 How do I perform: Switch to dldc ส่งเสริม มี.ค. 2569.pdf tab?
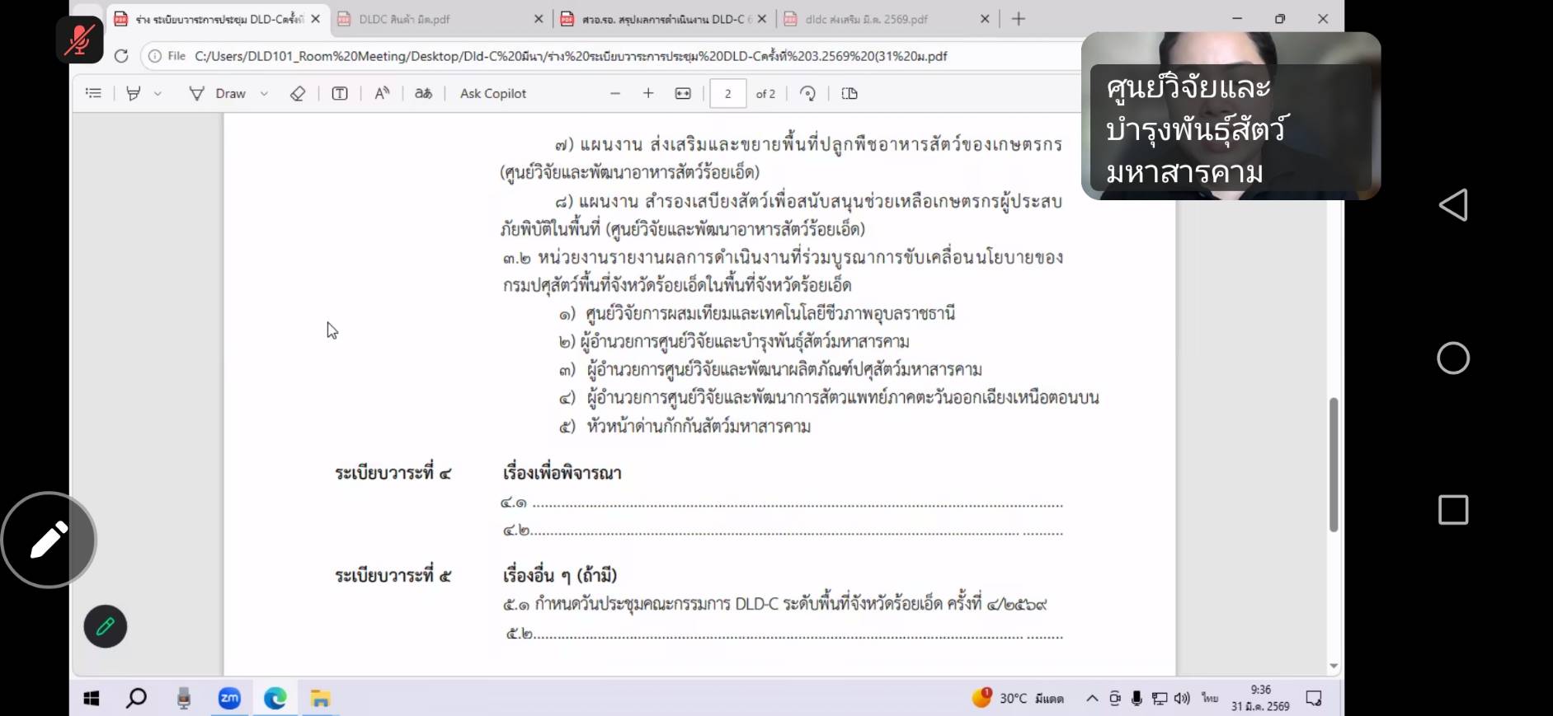874,19
